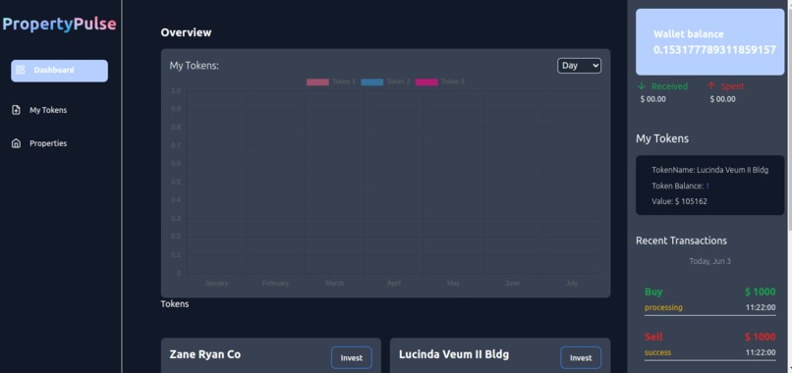Click the green Received down-arrow icon
The width and height of the screenshot is (792, 373).
tap(642, 85)
